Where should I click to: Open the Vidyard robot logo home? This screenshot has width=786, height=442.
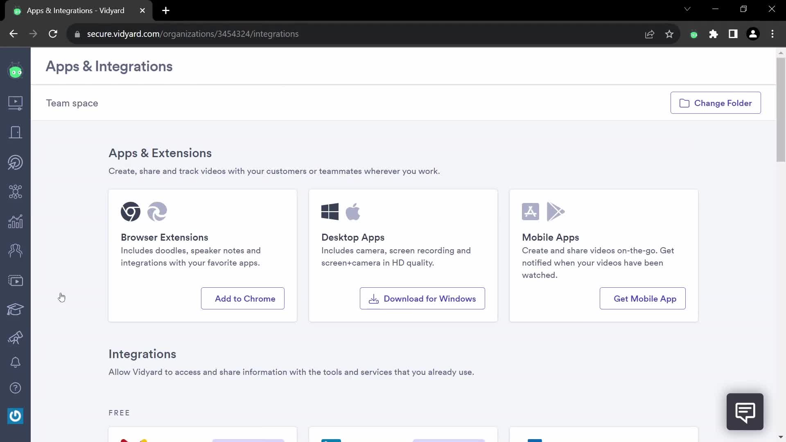pos(15,71)
